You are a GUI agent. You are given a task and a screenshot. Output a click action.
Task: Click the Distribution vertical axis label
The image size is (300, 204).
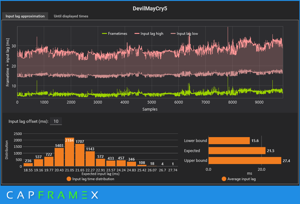7,150
